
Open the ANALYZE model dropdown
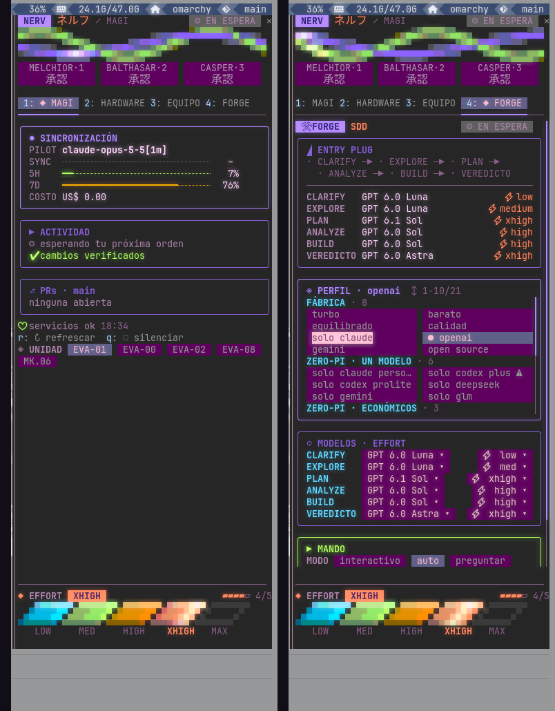click(403, 491)
